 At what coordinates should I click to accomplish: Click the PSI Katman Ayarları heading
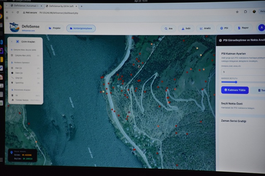233,54
